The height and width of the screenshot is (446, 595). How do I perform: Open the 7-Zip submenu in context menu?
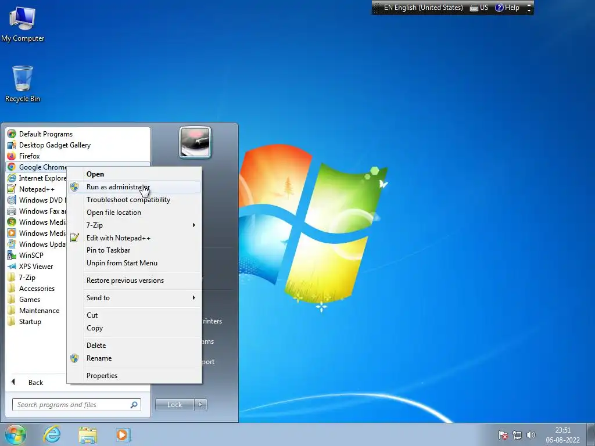pos(134,225)
